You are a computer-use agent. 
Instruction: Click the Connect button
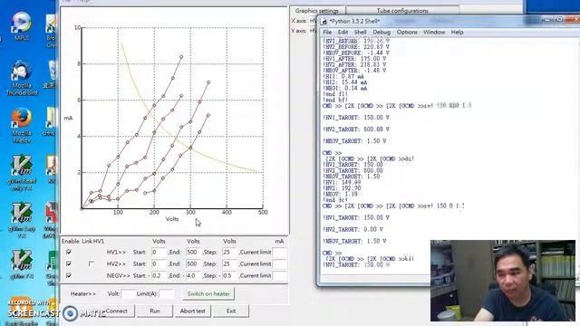(116, 312)
